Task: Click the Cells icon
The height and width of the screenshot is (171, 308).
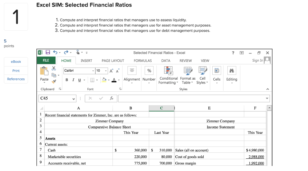Action: coord(217,71)
